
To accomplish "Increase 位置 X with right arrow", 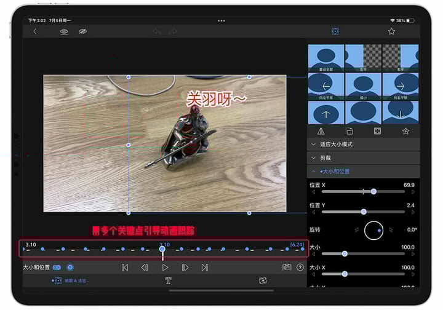I will point(413,192).
